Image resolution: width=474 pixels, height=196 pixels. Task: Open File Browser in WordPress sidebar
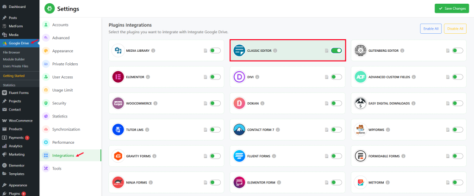click(12, 52)
